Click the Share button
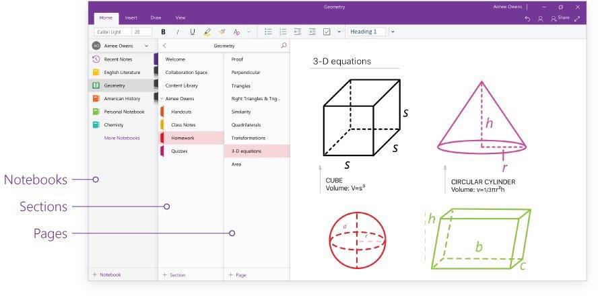 [560, 18]
